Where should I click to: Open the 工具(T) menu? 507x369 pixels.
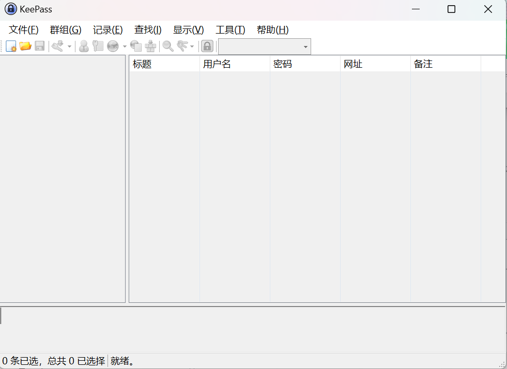230,30
